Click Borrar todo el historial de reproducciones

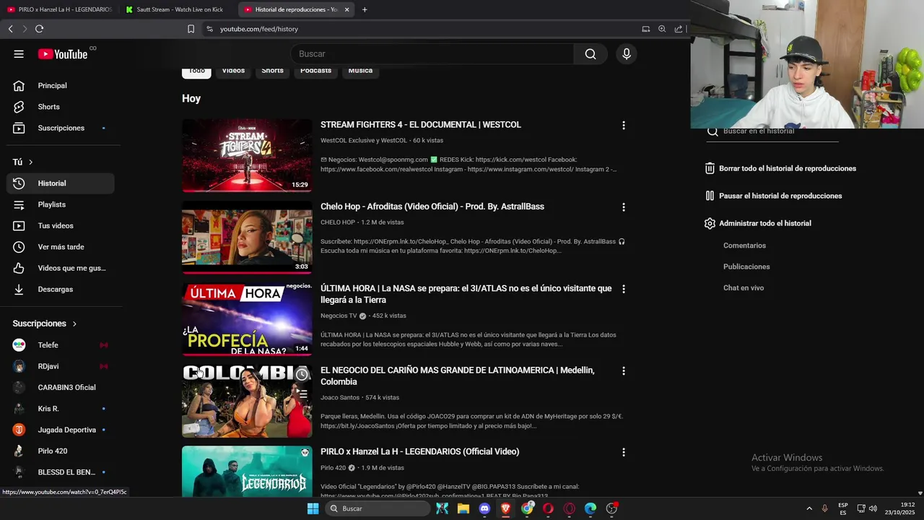click(x=780, y=168)
